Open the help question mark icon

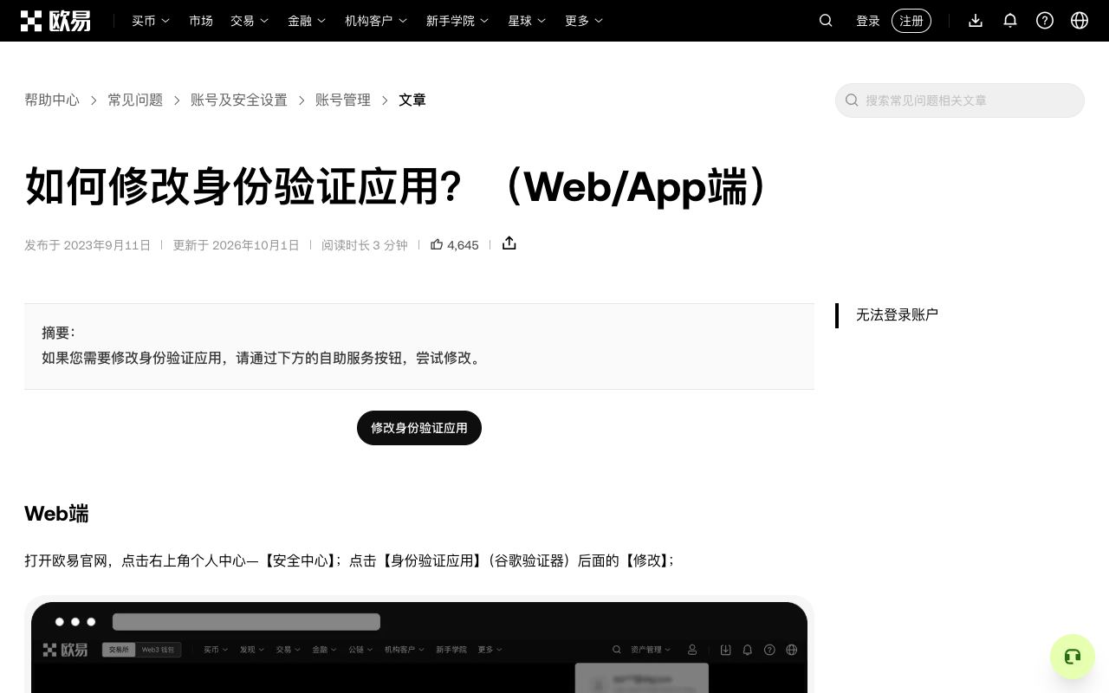(x=1045, y=21)
